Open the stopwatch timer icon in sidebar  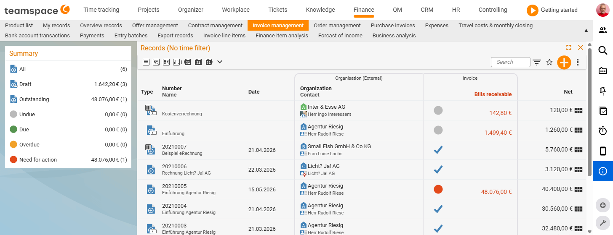[x=603, y=131]
